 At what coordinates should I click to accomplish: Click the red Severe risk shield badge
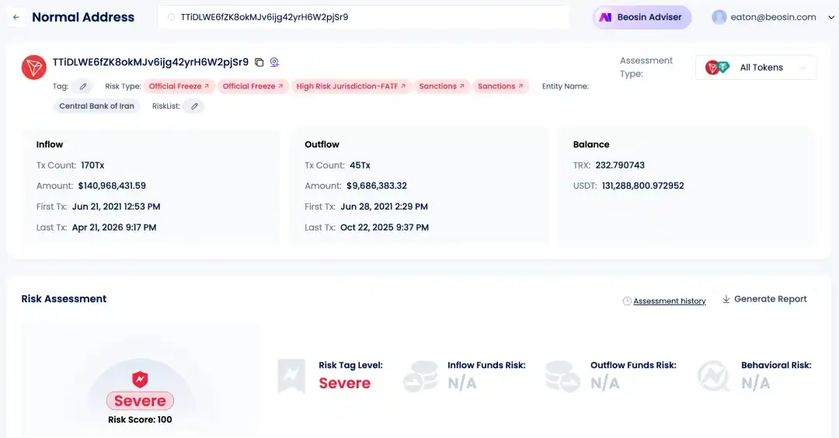[x=140, y=380]
